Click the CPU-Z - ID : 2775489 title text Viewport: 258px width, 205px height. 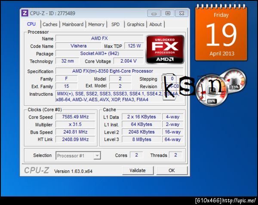(52, 13)
